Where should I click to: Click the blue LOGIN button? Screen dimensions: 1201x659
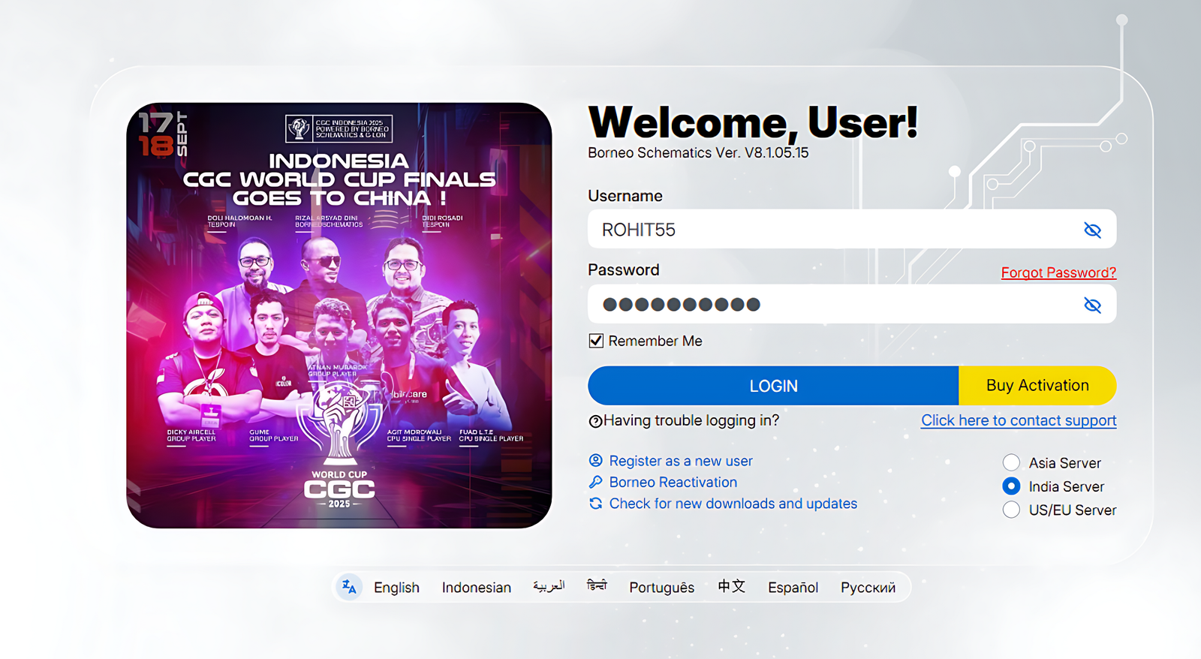coord(773,386)
